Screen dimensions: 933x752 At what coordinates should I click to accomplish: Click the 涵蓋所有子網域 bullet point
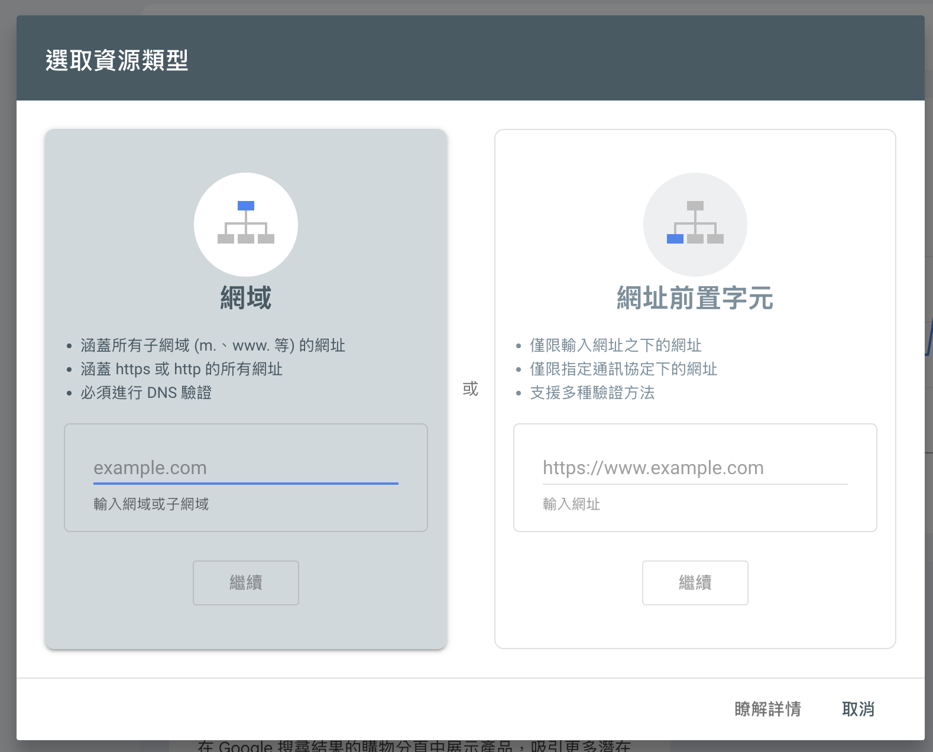(x=213, y=345)
